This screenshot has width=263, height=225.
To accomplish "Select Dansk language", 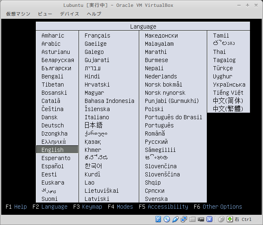I will point(50,117).
